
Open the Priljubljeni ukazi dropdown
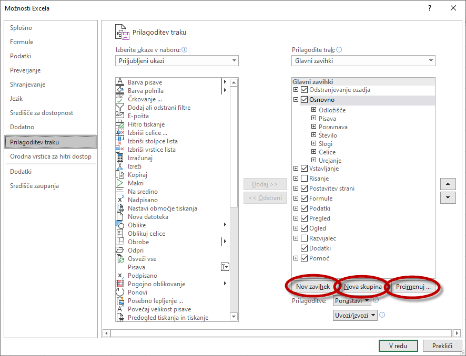point(177,61)
